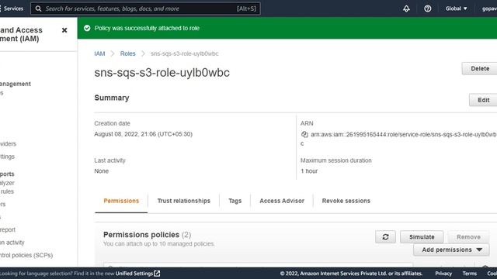The image size is (497, 279).
Task: Click the Edit summary button
Action: 483,100
